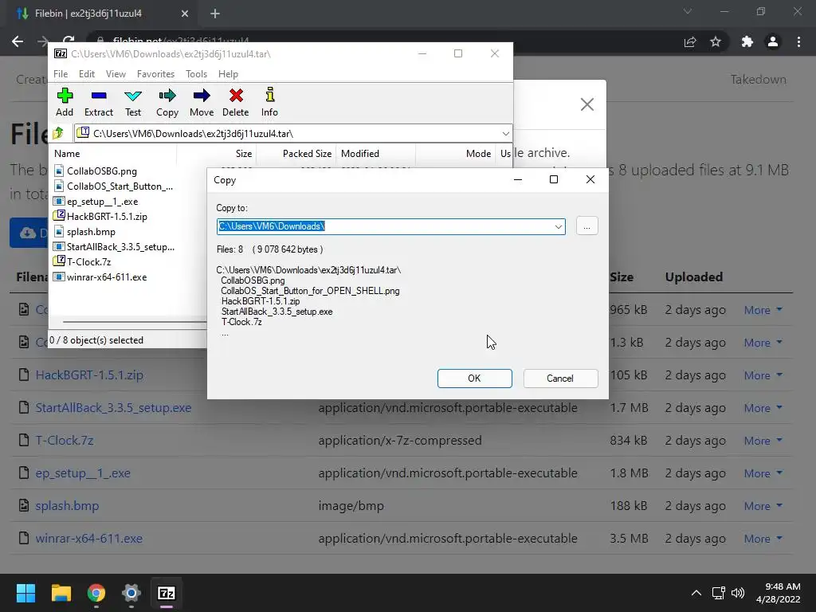Open HackBGRT-1.5.1.zip link on Filebin page
The width and height of the screenshot is (816, 612).
click(x=89, y=375)
